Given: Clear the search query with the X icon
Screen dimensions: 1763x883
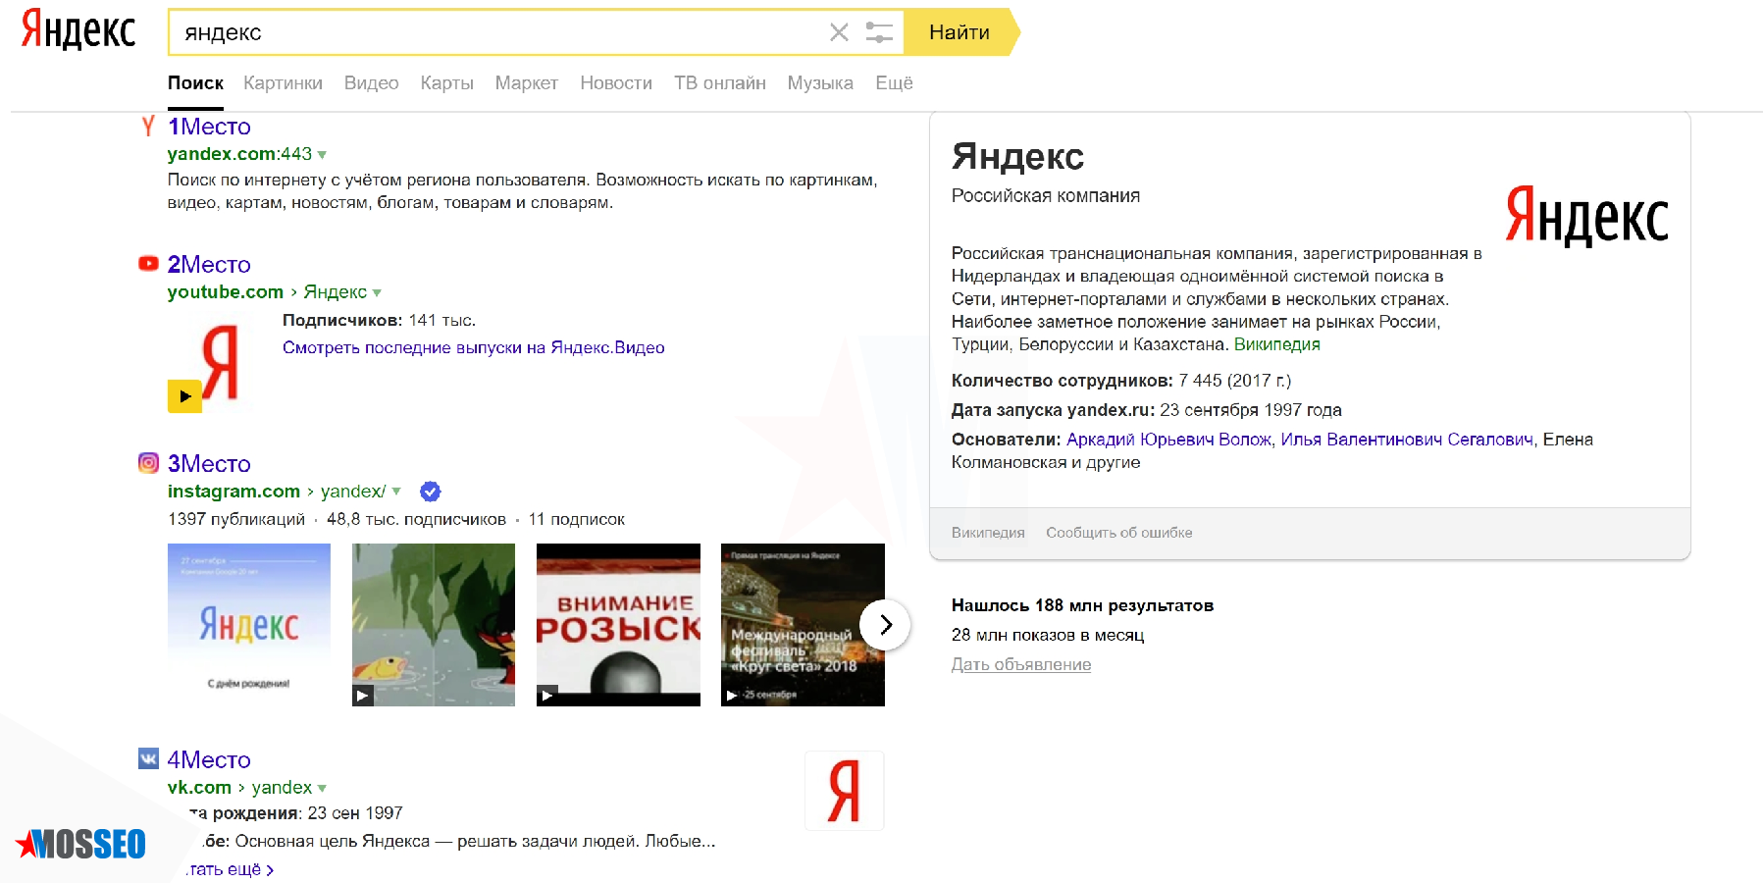Looking at the screenshot, I should click(x=839, y=32).
